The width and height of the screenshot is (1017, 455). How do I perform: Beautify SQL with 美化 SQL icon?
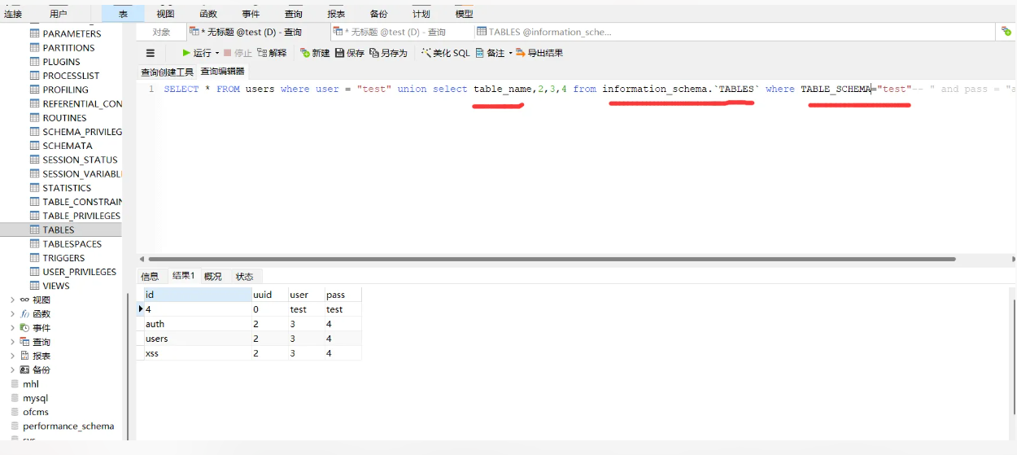tap(426, 53)
